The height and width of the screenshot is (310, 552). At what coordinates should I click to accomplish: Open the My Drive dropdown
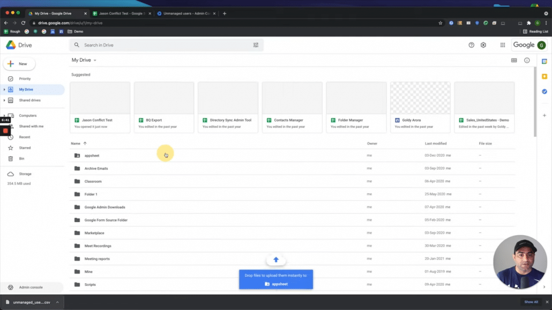click(x=84, y=60)
